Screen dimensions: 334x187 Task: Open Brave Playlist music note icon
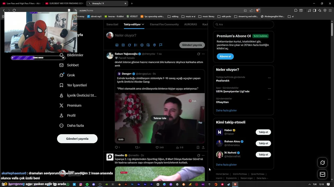tap(309, 10)
